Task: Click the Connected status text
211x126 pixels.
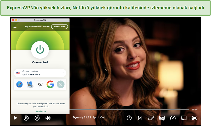Action: coord(40,62)
